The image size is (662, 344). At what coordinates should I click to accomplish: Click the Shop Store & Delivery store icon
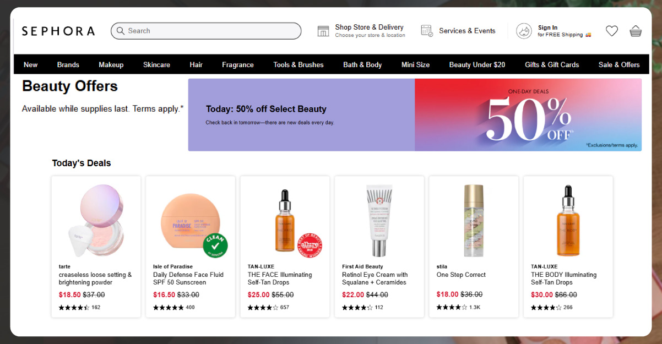[x=323, y=30]
